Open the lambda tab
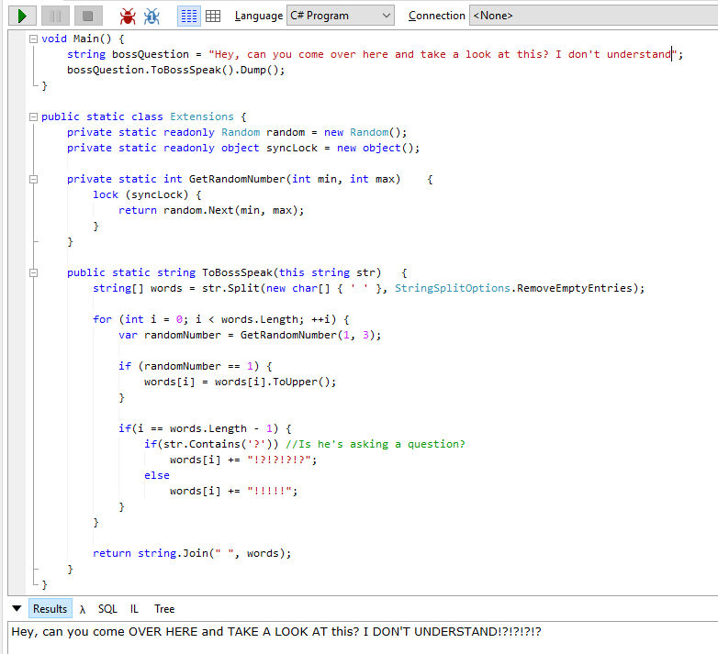The image size is (718, 654). (x=83, y=609)
